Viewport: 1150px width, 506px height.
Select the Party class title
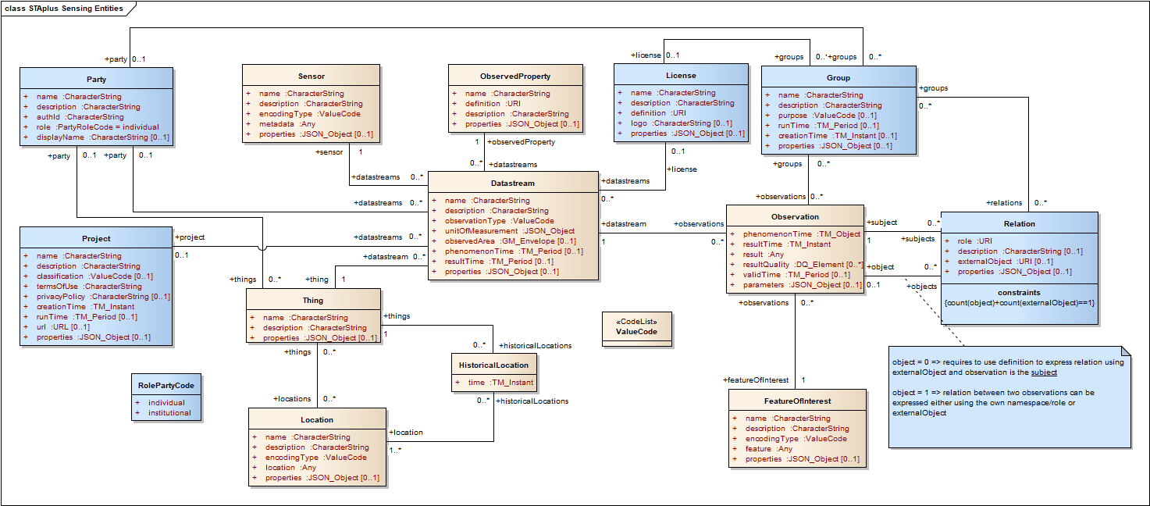97,80
